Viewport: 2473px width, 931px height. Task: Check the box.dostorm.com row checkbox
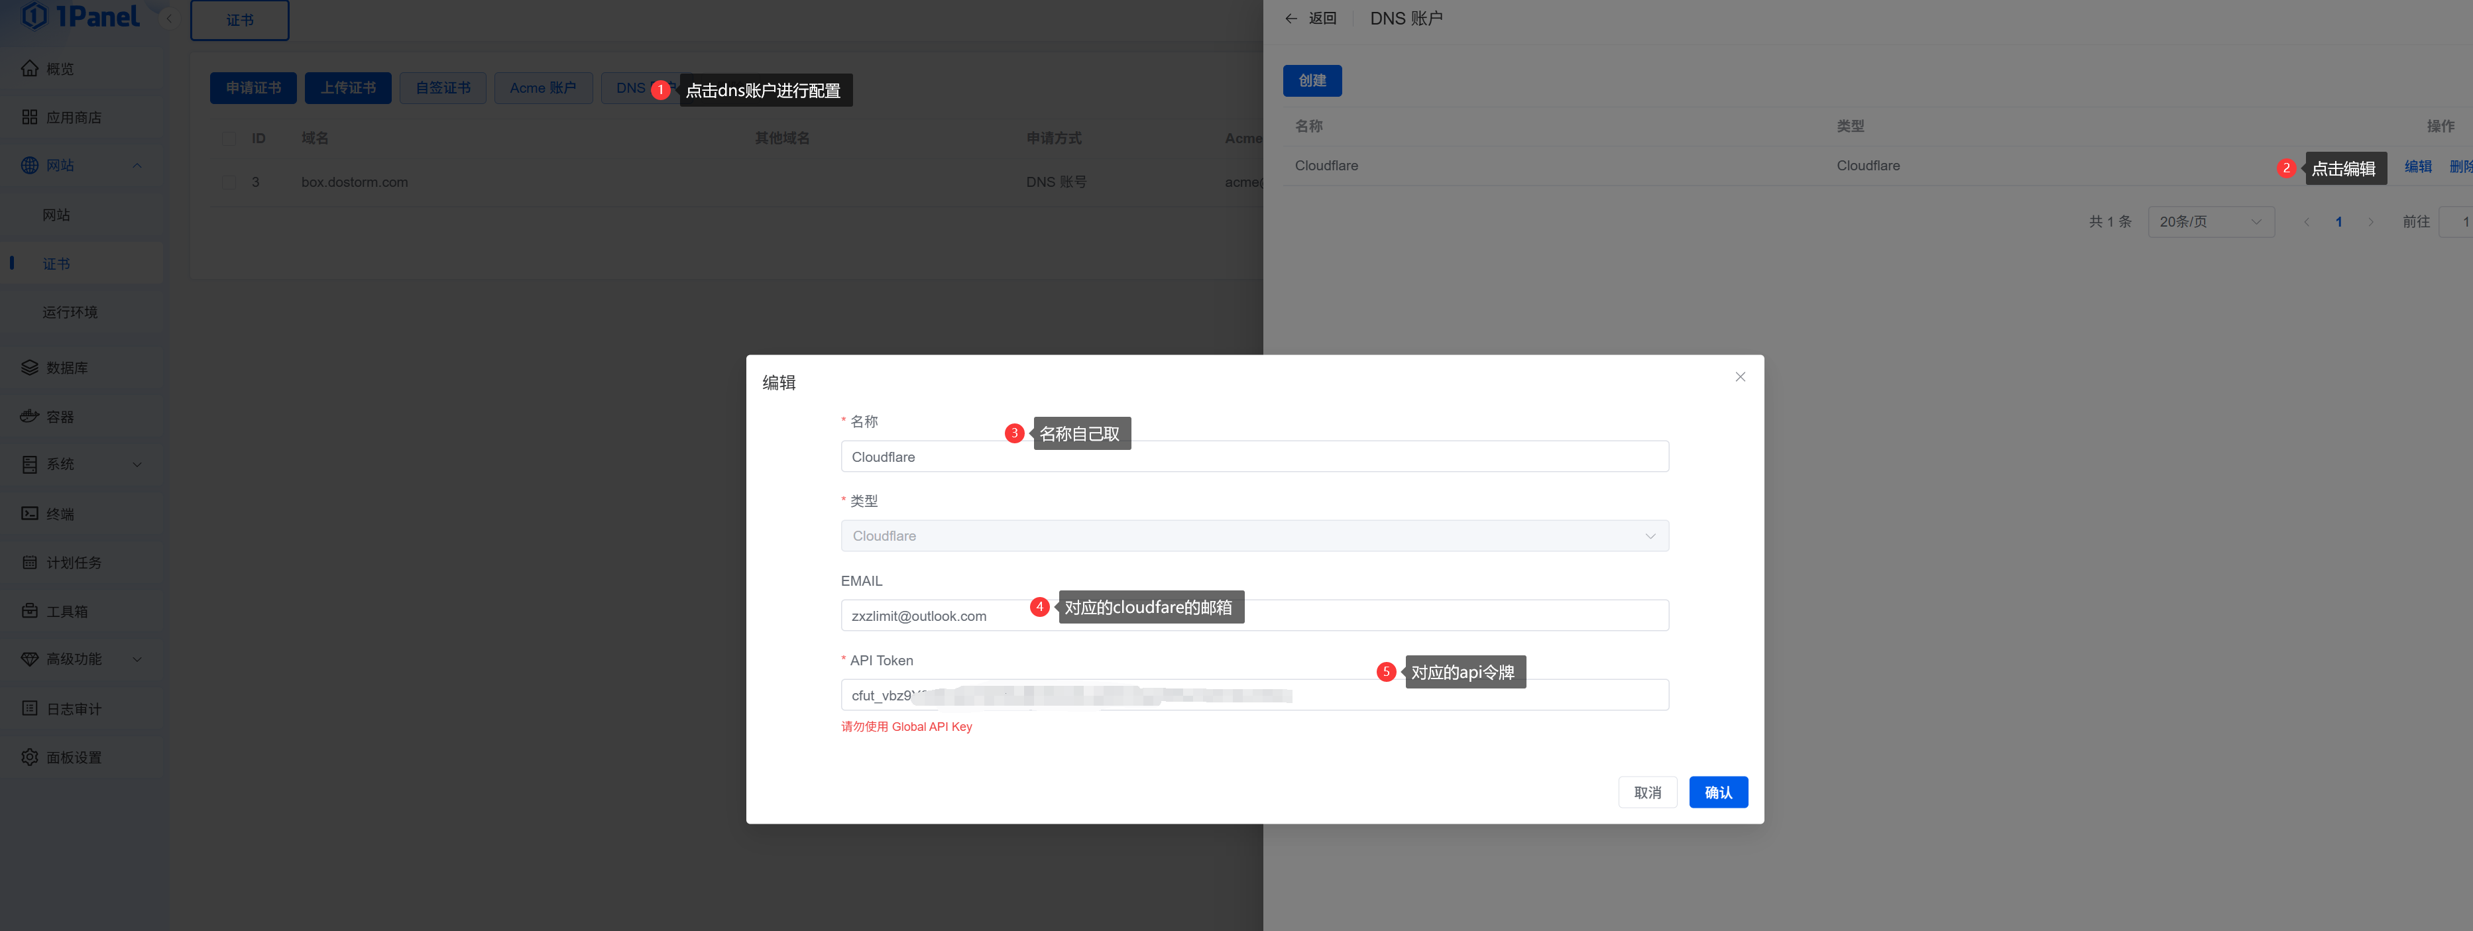(x=229, y=182)
